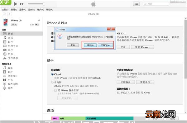Adjust the volume slider knob
Screen dimensions: 187x123
point(44,4)
